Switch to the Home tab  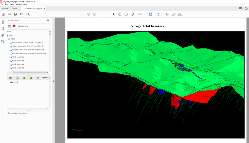tap(5, 9)
